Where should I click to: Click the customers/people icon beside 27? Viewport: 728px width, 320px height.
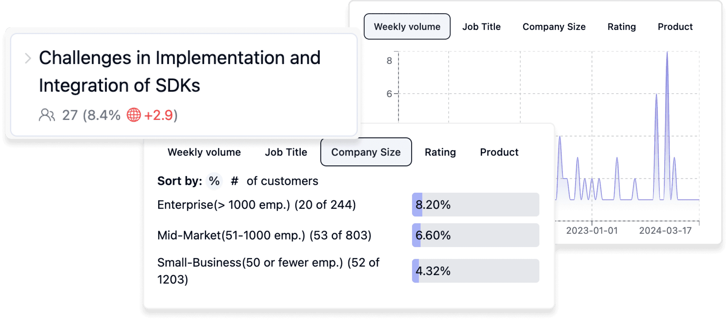47,115
